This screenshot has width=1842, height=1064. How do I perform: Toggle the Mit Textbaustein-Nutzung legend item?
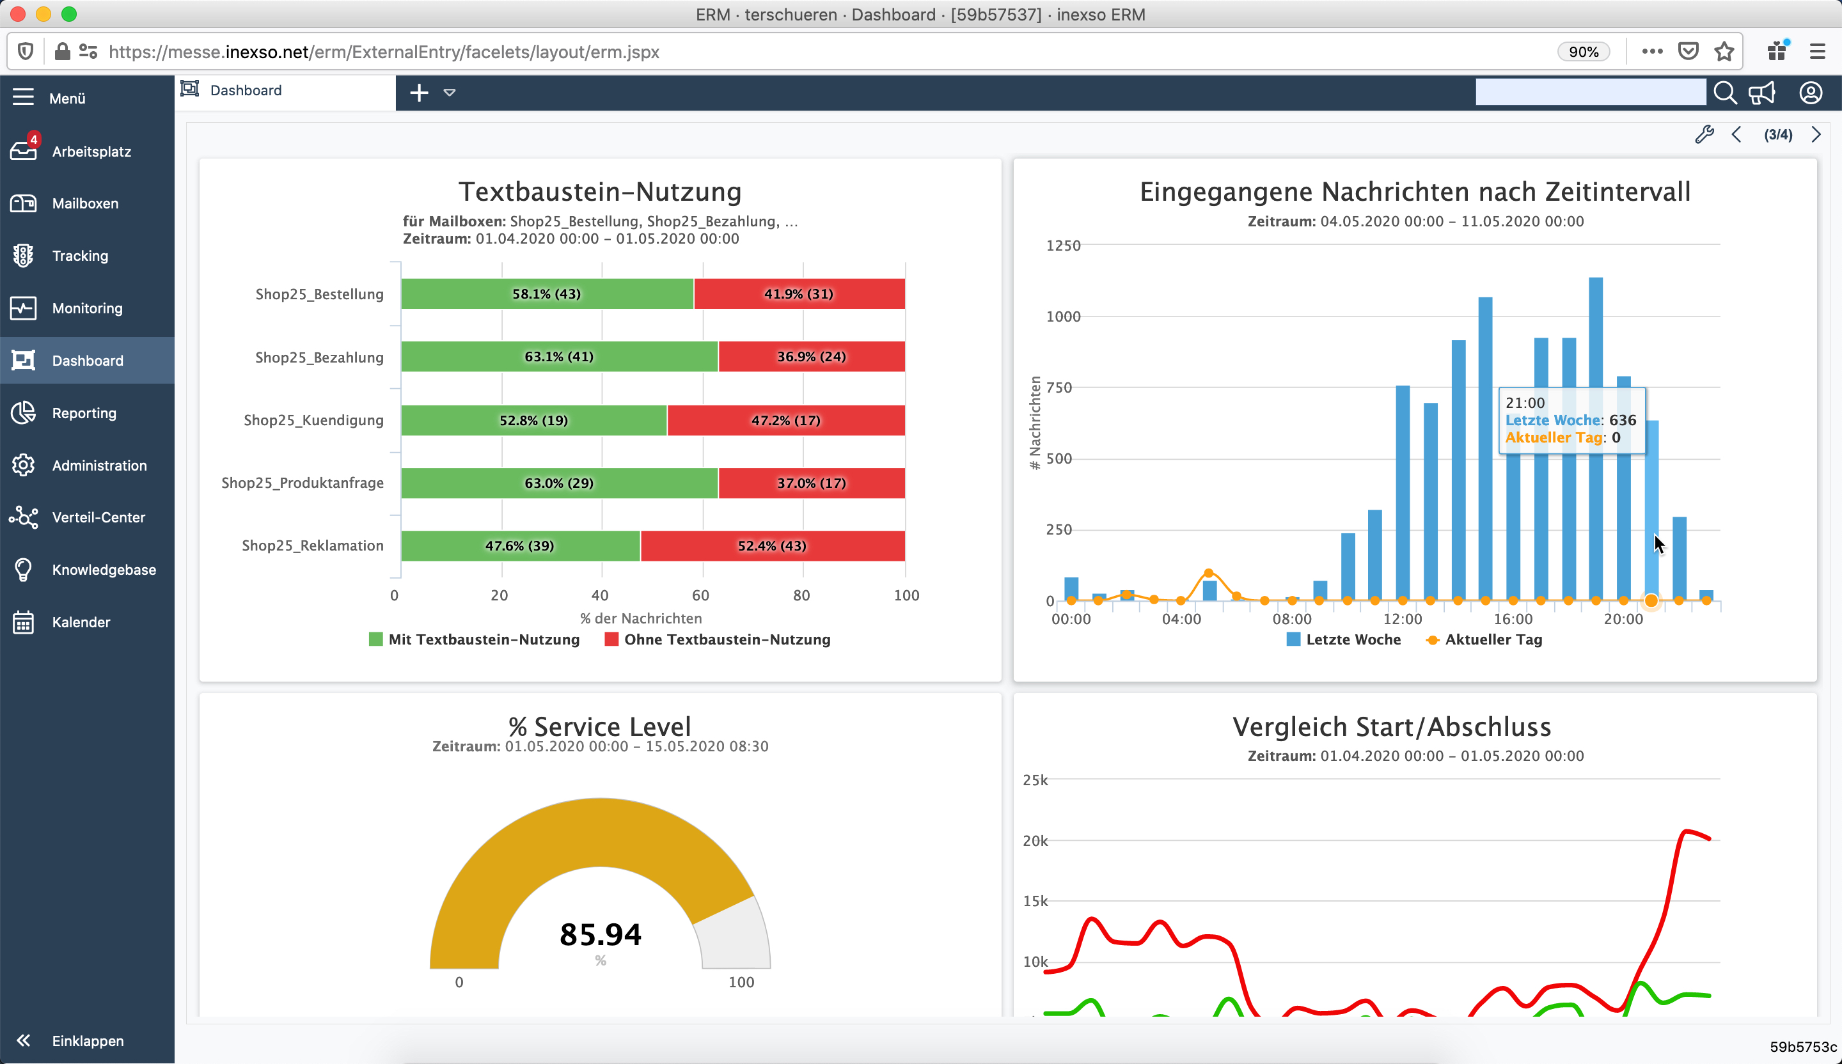[475, 639]
